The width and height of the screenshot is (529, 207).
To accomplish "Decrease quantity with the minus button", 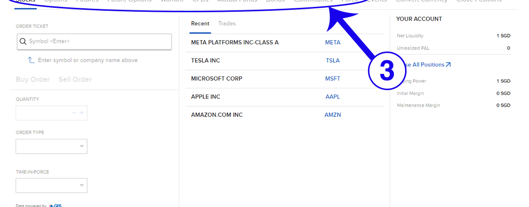I will [x=74, y=113].
